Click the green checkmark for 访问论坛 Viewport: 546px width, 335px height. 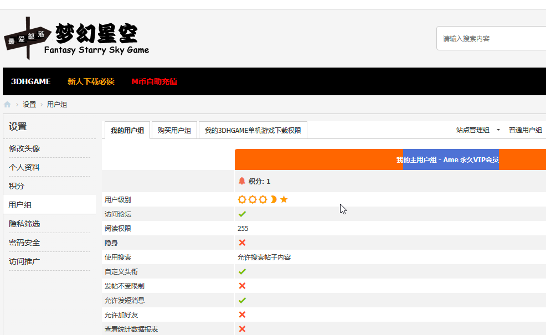click(243, 214)
